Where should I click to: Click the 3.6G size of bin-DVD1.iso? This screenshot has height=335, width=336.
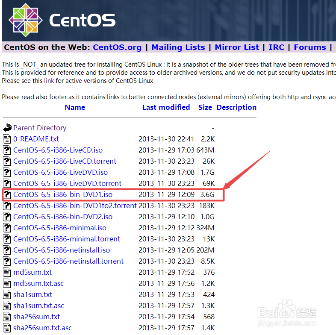pyautogui.click(x=207, y=195)
